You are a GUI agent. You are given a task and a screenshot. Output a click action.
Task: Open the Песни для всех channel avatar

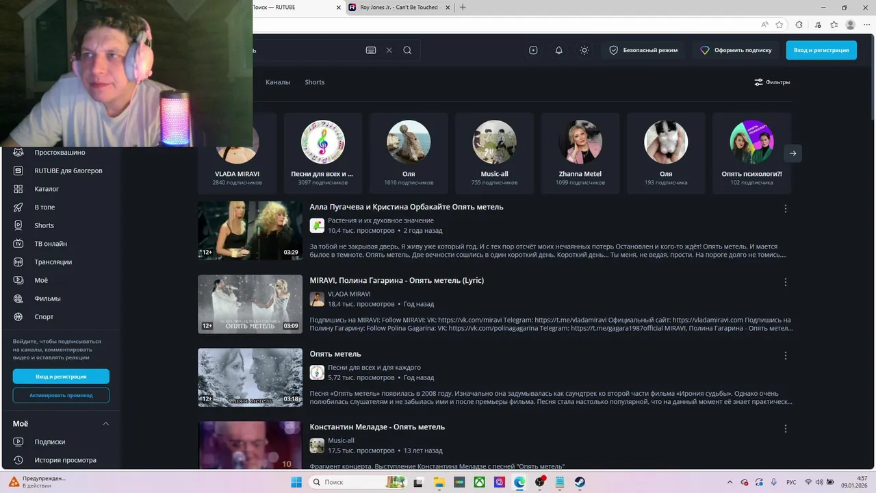click(x=323, y=142)
